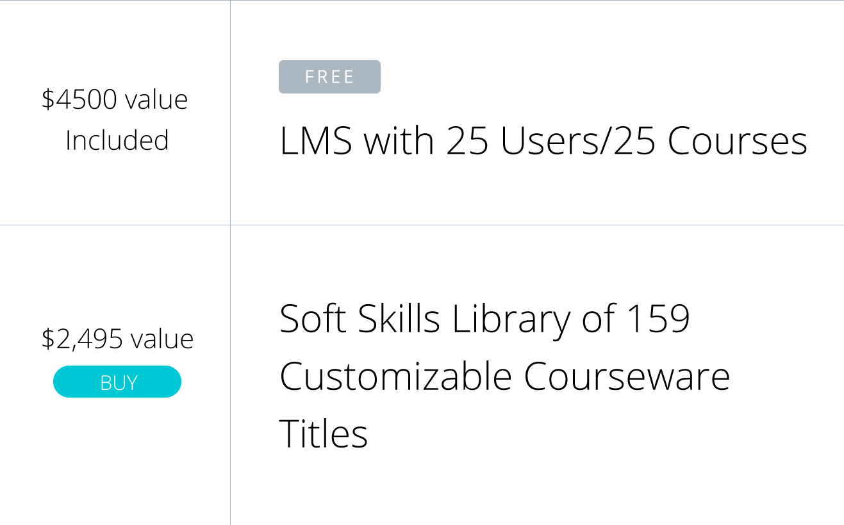Screen dimensions: 844x525
Task: Click the gray FREE badge
Action: (329, 77)
